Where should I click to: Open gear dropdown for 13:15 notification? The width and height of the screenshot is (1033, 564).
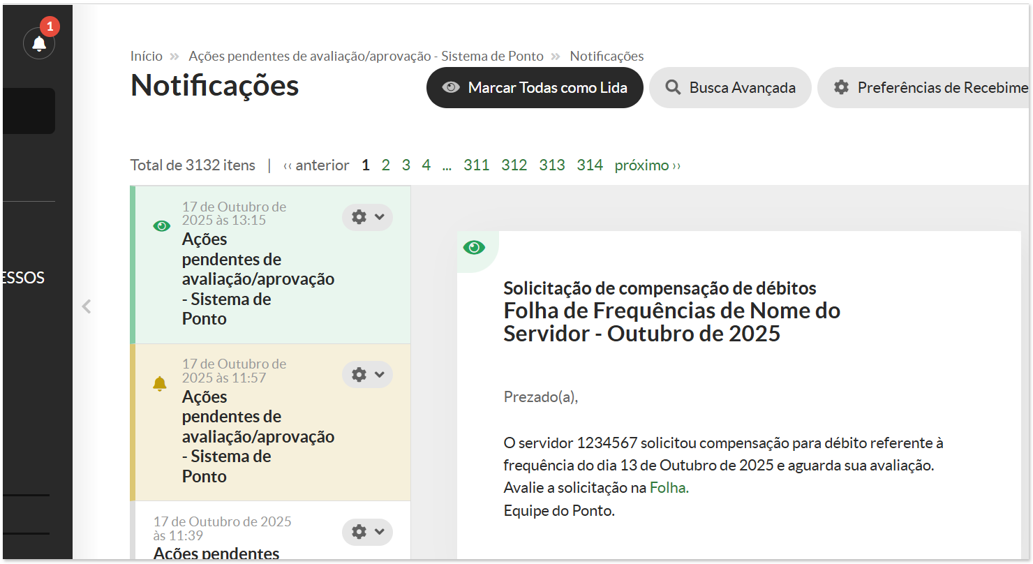[x=367, y=217]
